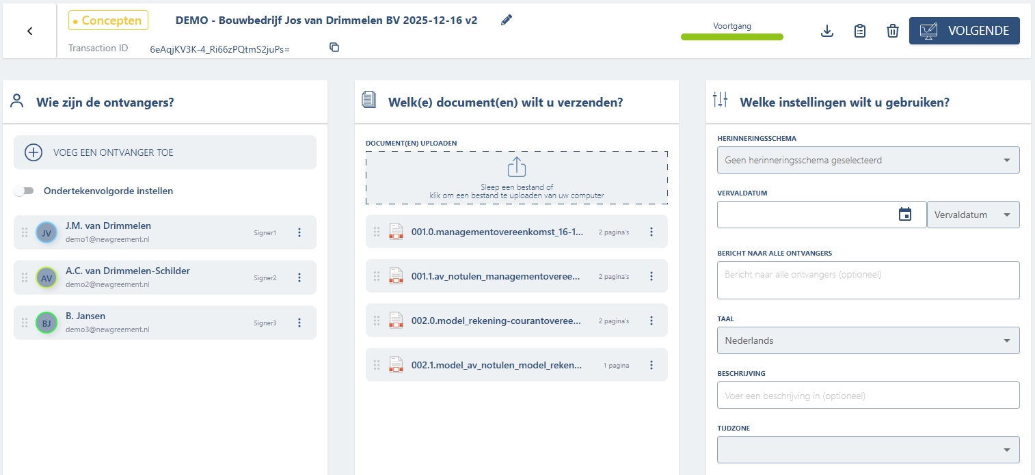
Task: Click the VOLGENDE button
Action: pyautogui.click(x=964, y=31)
